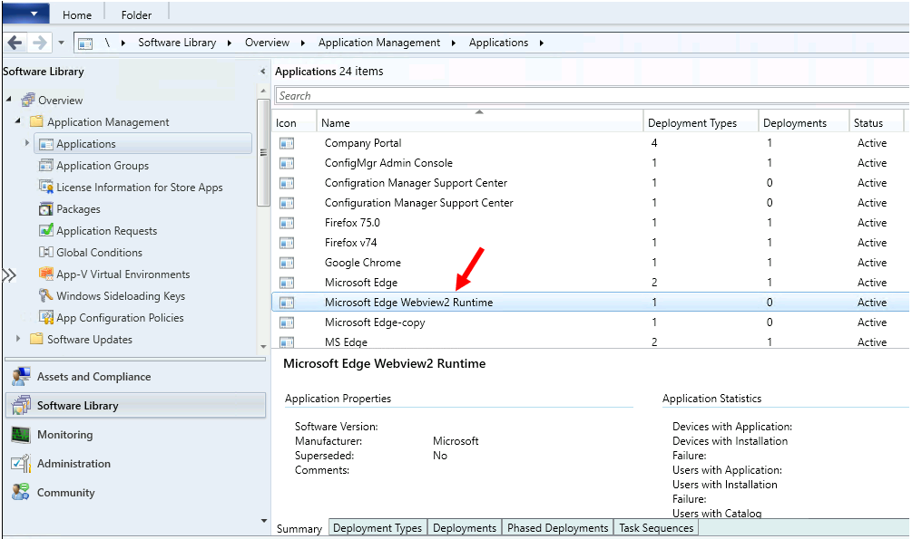Open the blue application menu dropdown

(25, 13)
